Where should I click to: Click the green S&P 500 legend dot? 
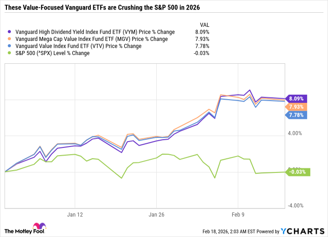10,53
